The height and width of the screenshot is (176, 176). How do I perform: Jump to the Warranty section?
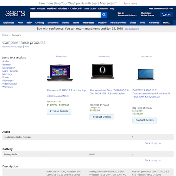tap(7, 87)
